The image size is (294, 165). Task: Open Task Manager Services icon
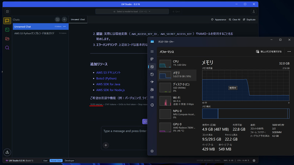point(152,105)
